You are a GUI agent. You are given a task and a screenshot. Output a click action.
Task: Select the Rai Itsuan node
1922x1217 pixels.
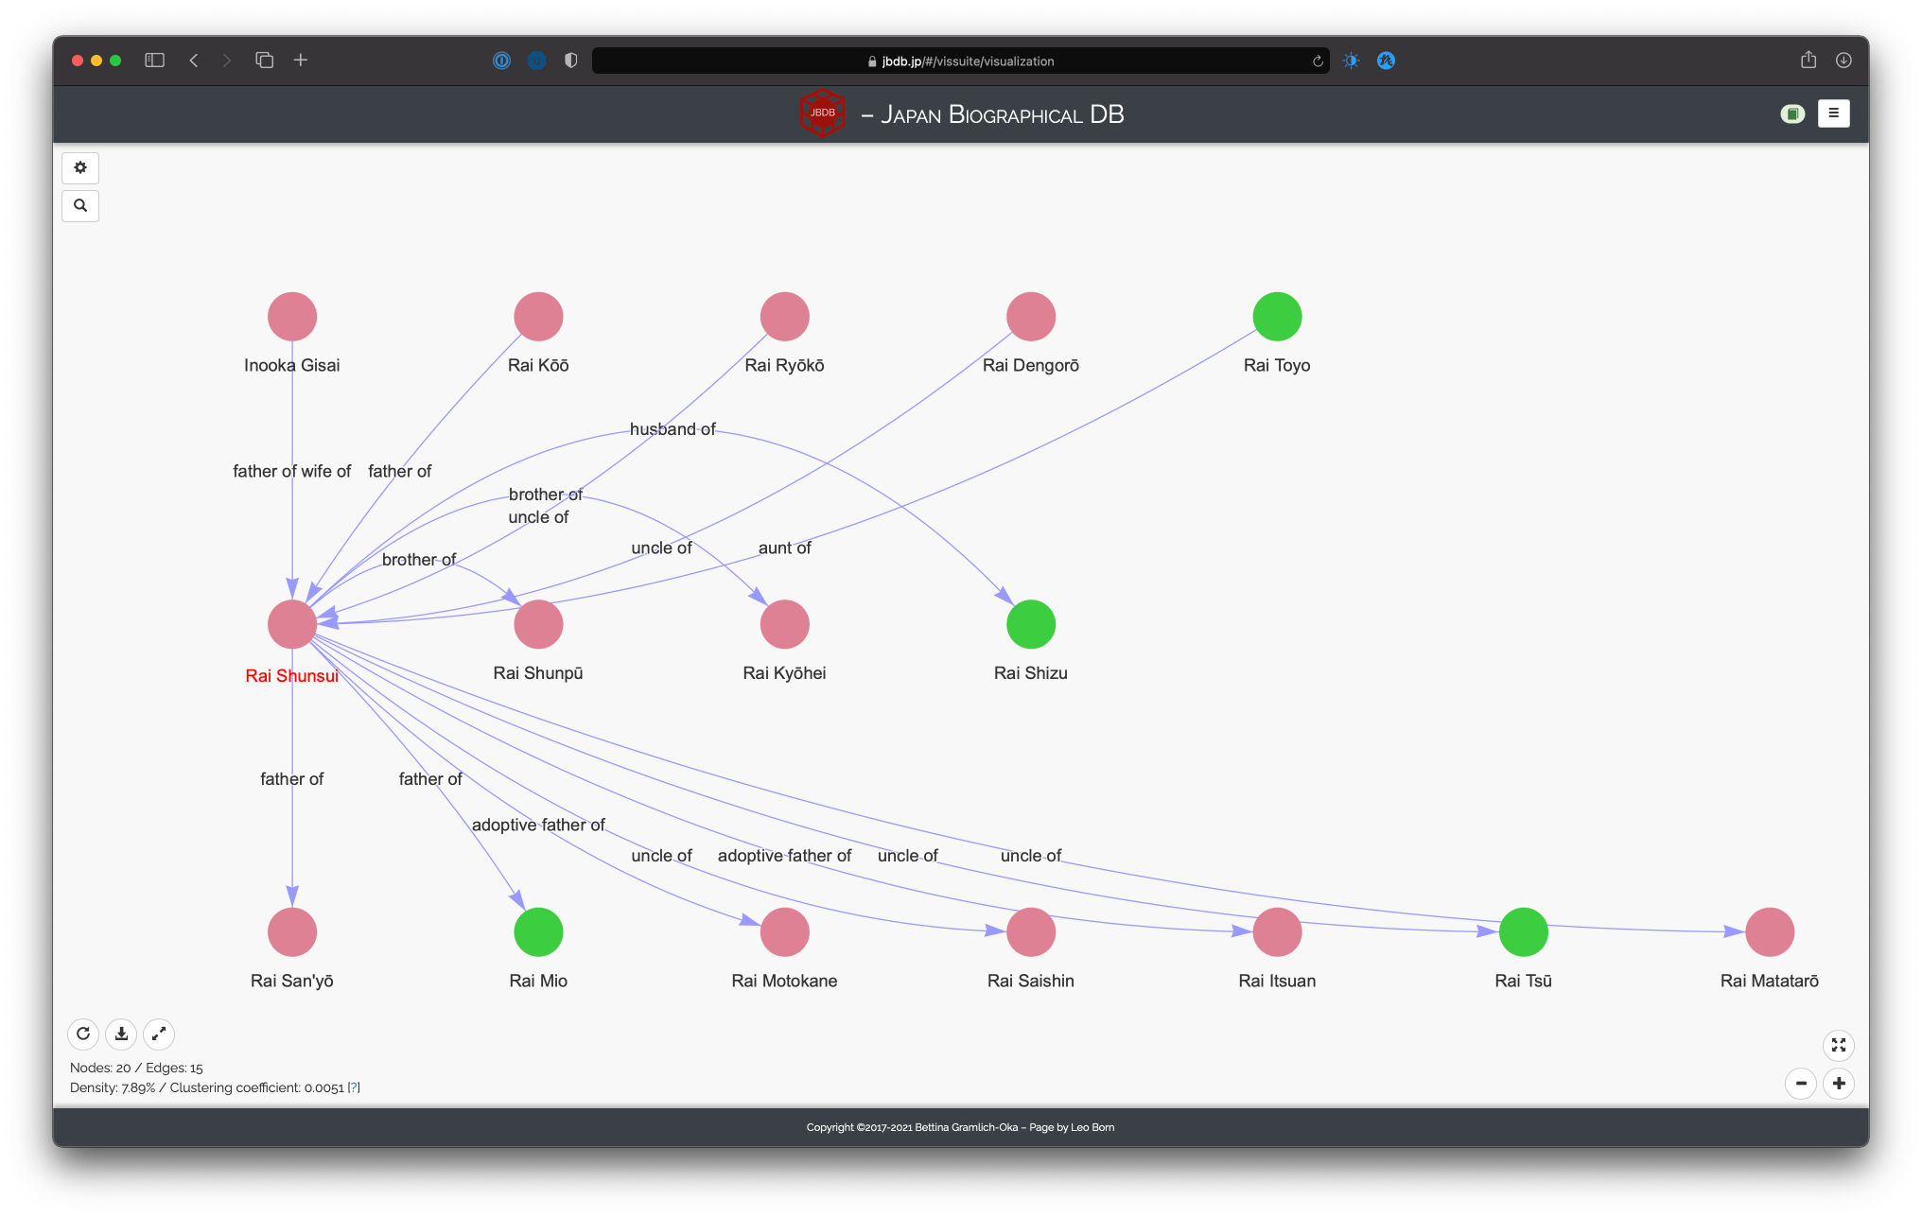point(1277,932)
